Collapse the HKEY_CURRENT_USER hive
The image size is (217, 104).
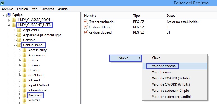(9, 25)
